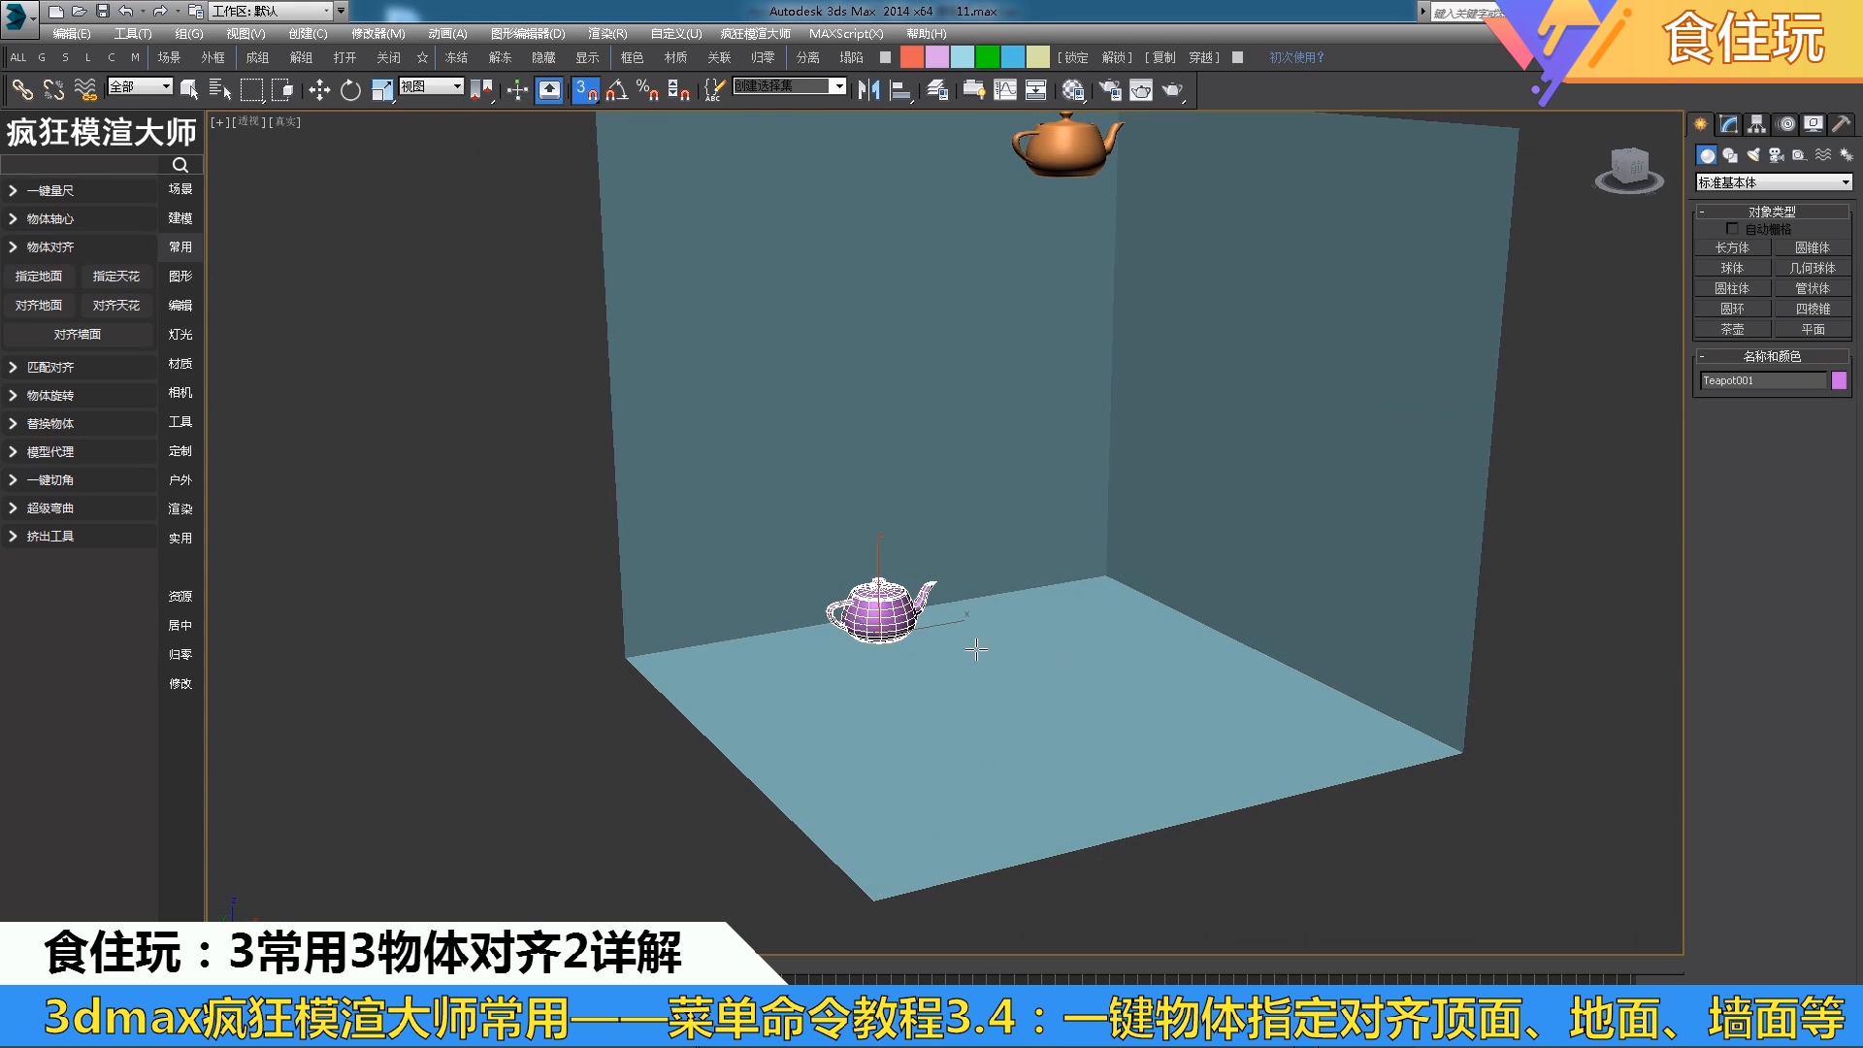Click the 对齐墙面 button
1863x1048 pixels.
[x=78, y=334]
